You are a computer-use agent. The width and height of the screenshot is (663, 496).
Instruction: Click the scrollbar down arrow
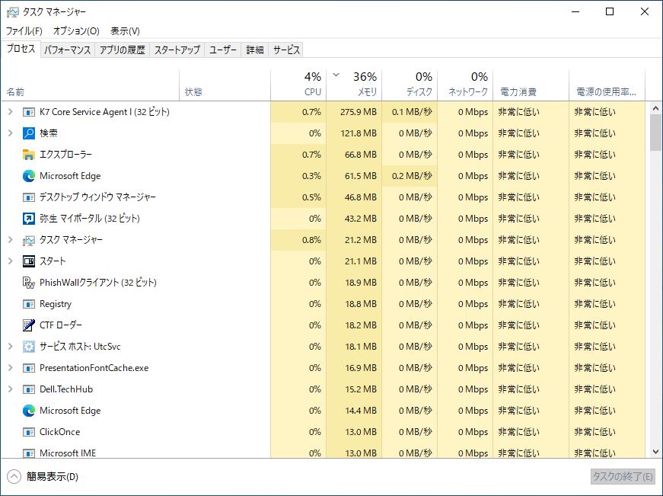click(655, 450)
